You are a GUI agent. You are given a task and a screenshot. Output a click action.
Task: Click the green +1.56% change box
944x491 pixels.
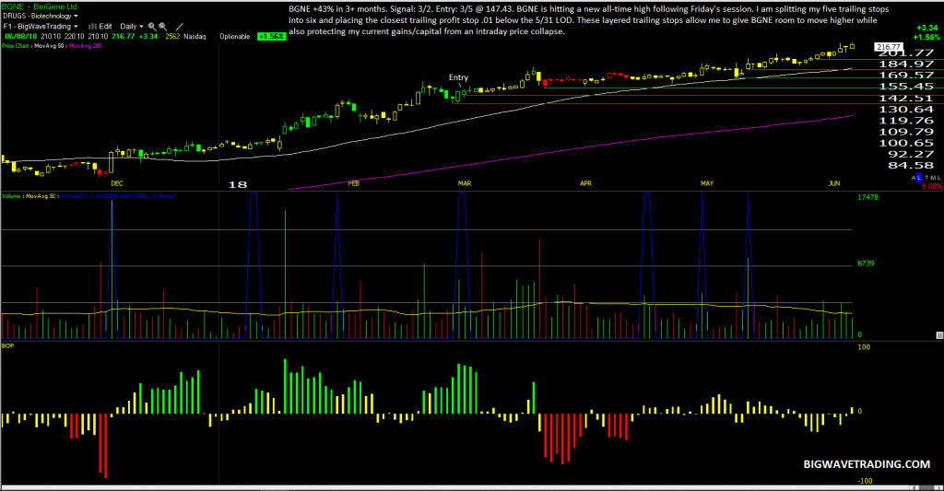[272, 37]
